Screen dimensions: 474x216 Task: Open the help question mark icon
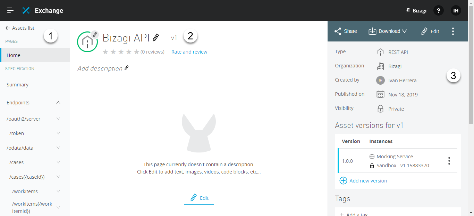[x=439, y=10]
